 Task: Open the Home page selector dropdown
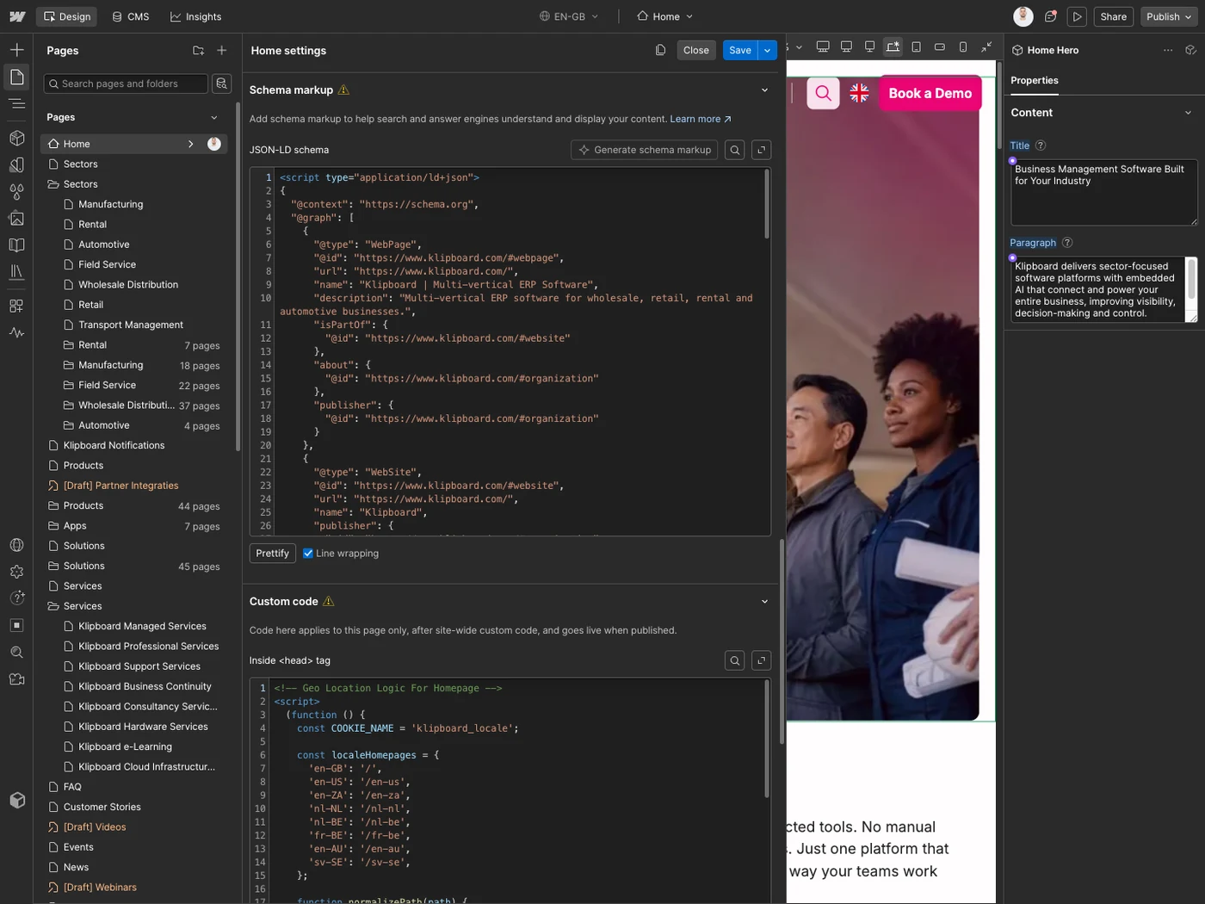click(665, 16)
